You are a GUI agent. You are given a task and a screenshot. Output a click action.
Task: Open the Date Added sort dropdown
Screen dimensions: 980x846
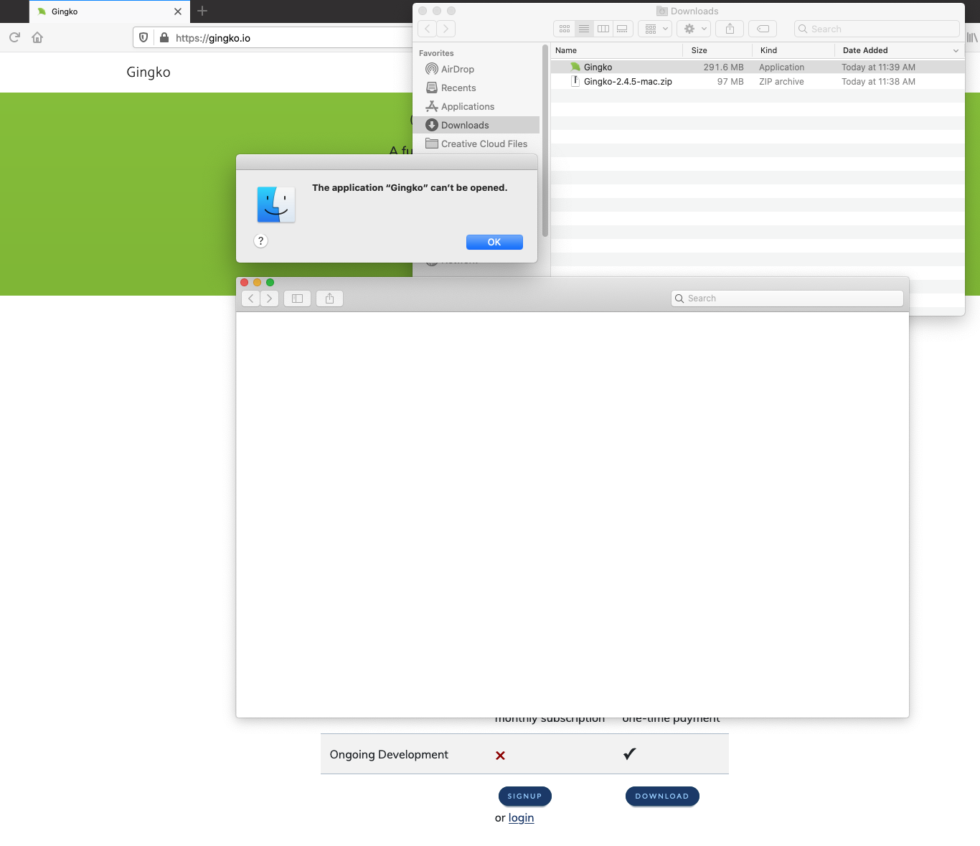(956, 50)
